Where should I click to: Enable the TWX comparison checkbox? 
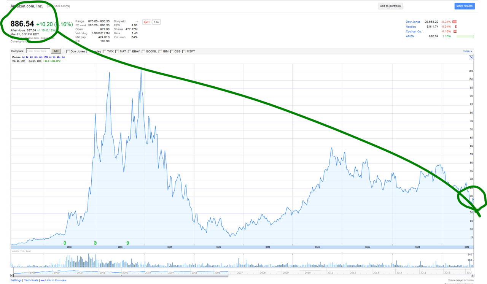pos(105,51)
